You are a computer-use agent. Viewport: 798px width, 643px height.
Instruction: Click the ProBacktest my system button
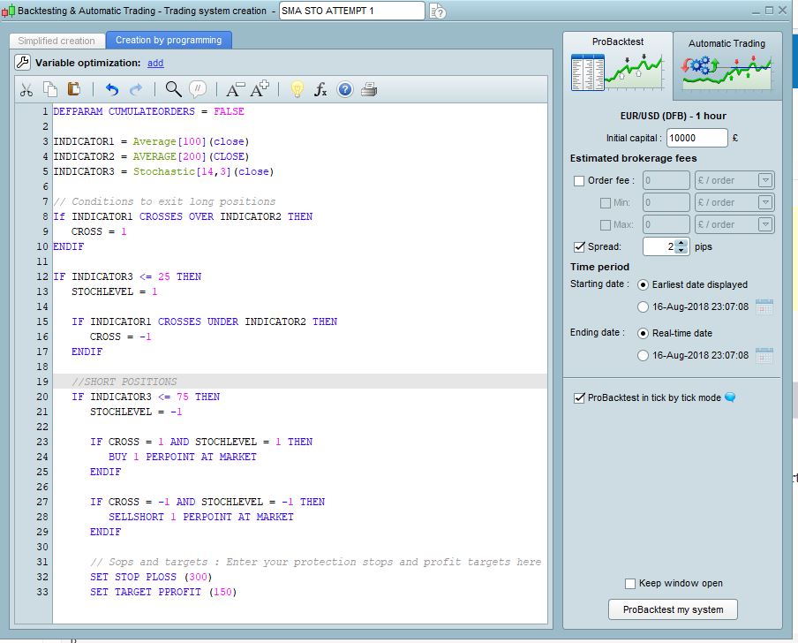(673, 609)
